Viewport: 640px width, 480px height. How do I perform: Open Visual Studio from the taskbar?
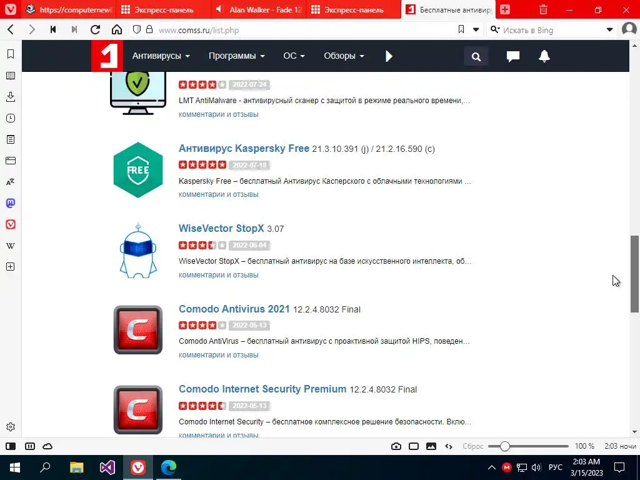tap(107, 467)
